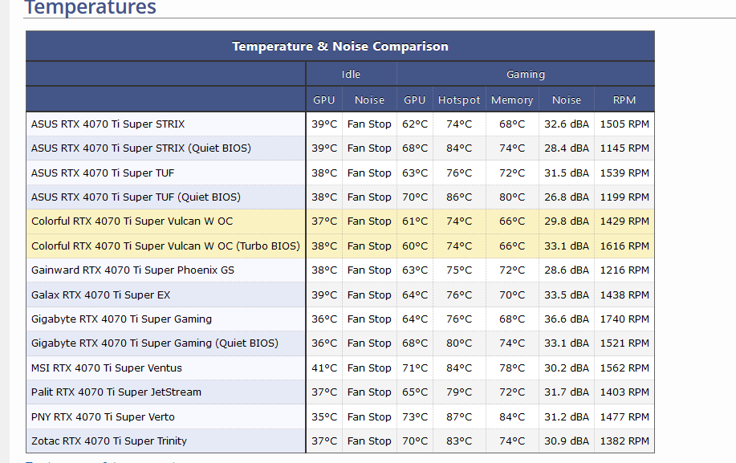Select Gigabyte RTX 4070 Ti Super Gaming (Quiet BIOS)
This screenshot has height=463, width=736.
coord(154,343)
